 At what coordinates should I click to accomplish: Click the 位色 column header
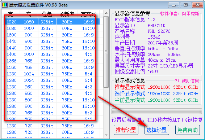coord(47,14)
